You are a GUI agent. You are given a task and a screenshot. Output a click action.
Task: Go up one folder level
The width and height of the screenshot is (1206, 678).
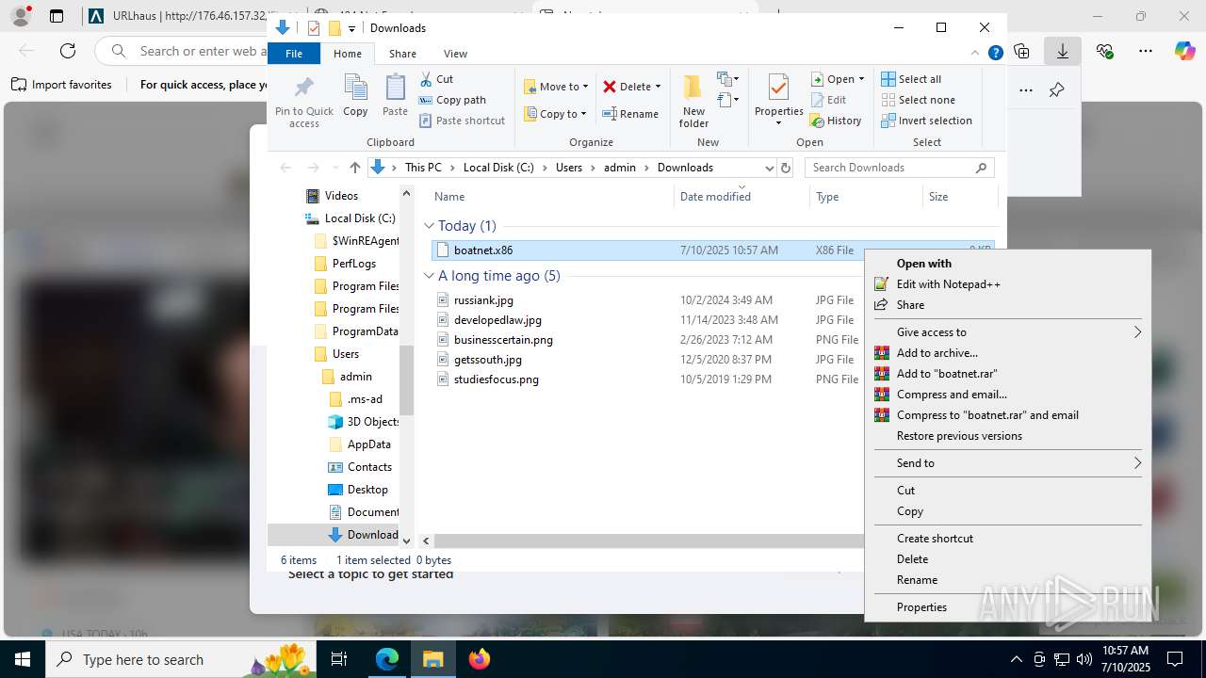pos(355,168)
